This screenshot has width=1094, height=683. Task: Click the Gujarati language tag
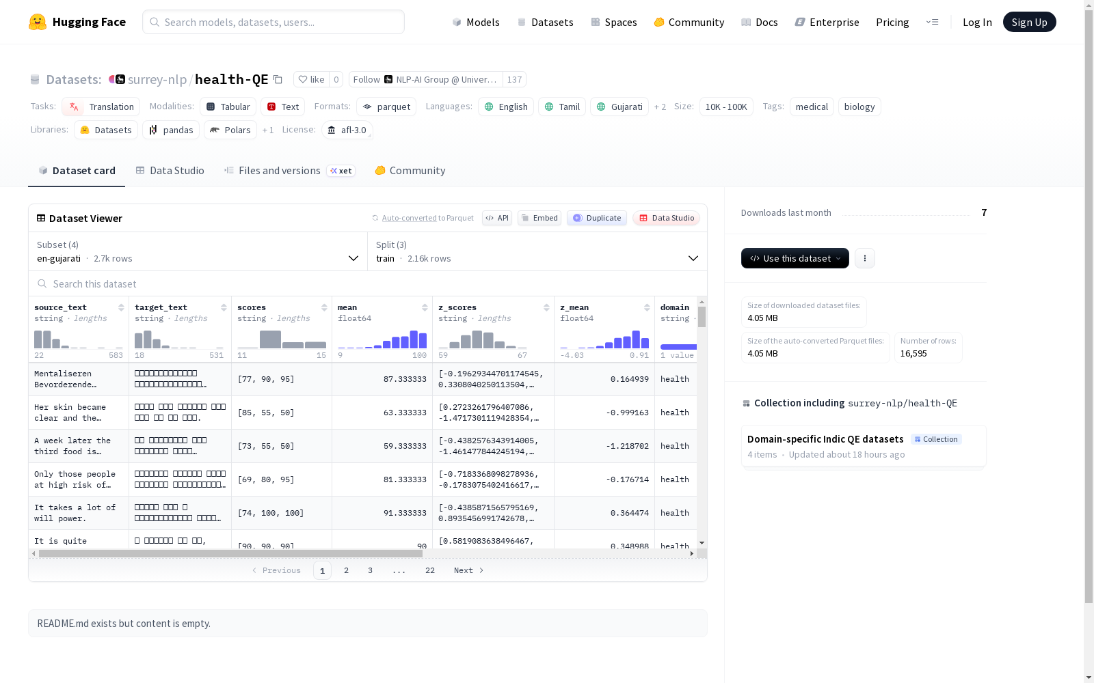coord(619,107)
